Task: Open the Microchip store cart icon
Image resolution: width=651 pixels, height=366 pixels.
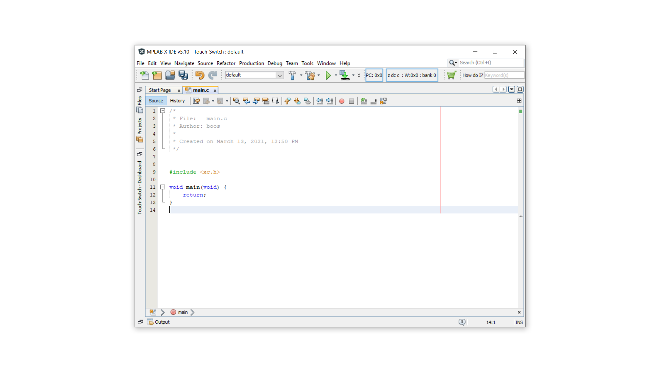Action: 451,75
